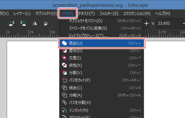Click the break apart icon beside 分解
Image resolution: width=185 pixels, height=118 pixels.
[64, 95]
